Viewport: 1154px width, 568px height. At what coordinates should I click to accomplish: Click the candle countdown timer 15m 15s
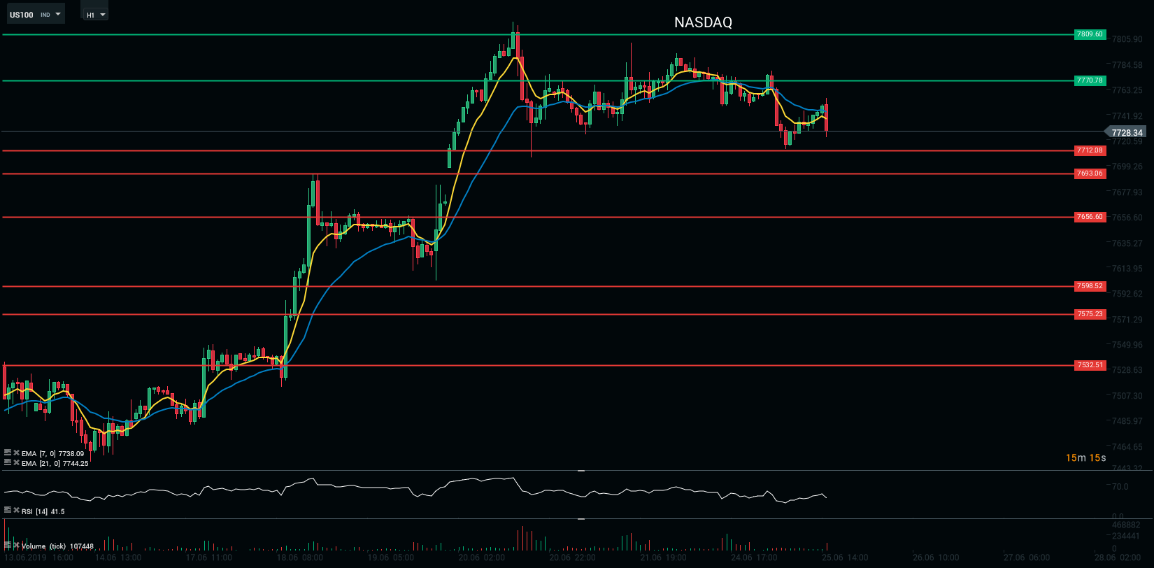pyautogui.click(x=1085, y=458)
